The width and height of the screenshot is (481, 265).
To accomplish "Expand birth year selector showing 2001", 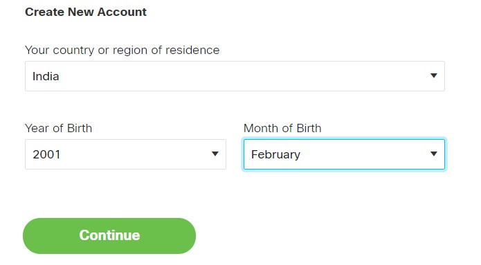I will pos(125,154).
